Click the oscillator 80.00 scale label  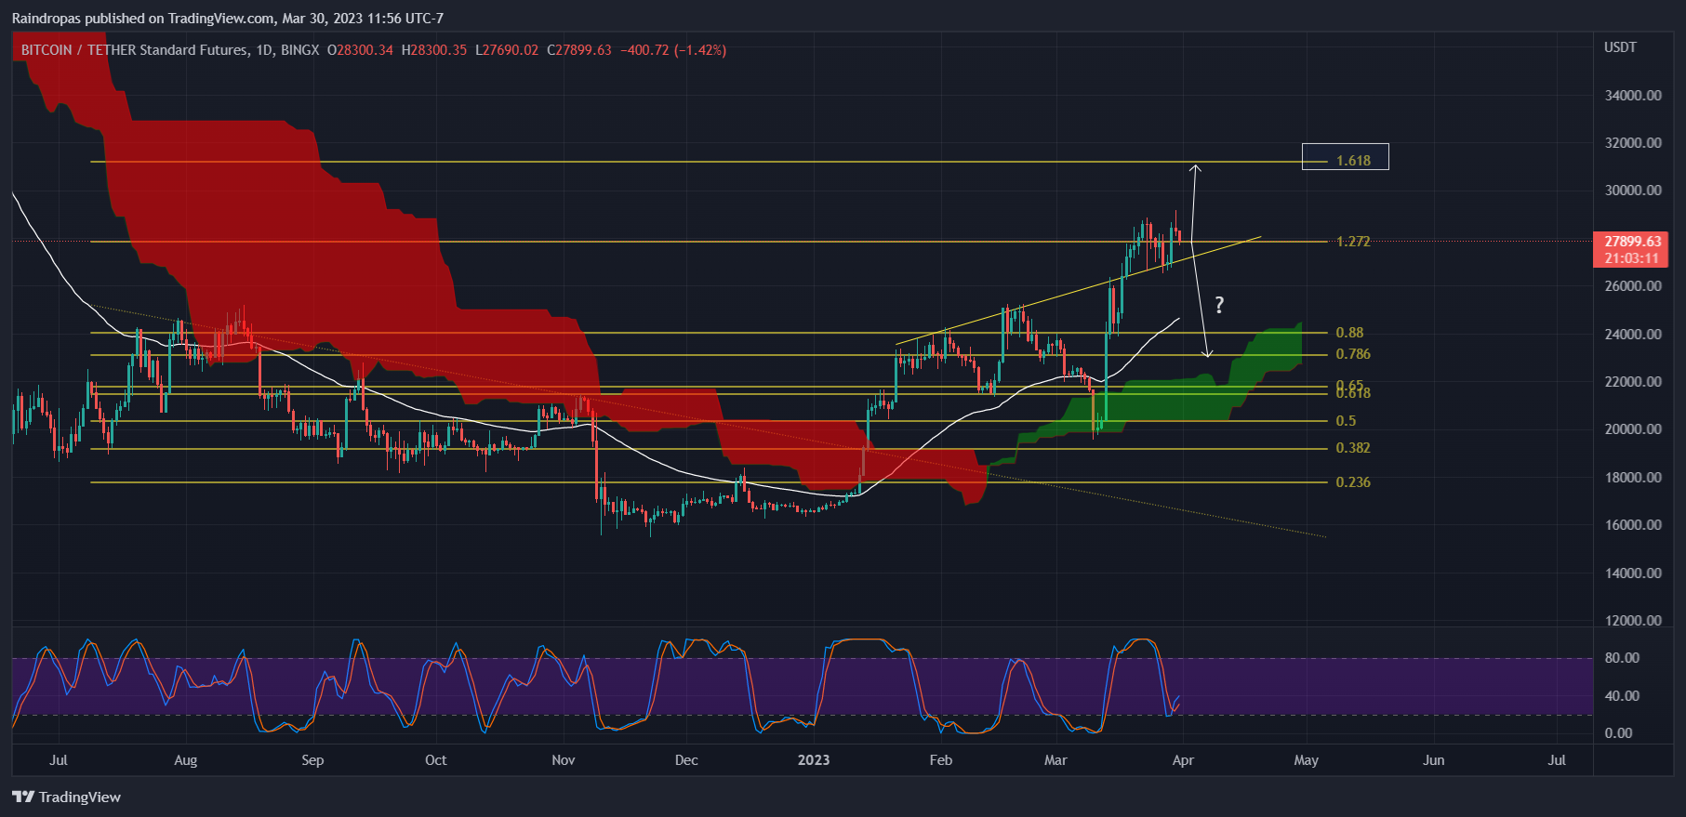pyautogui.click(x=1622, y=658)
